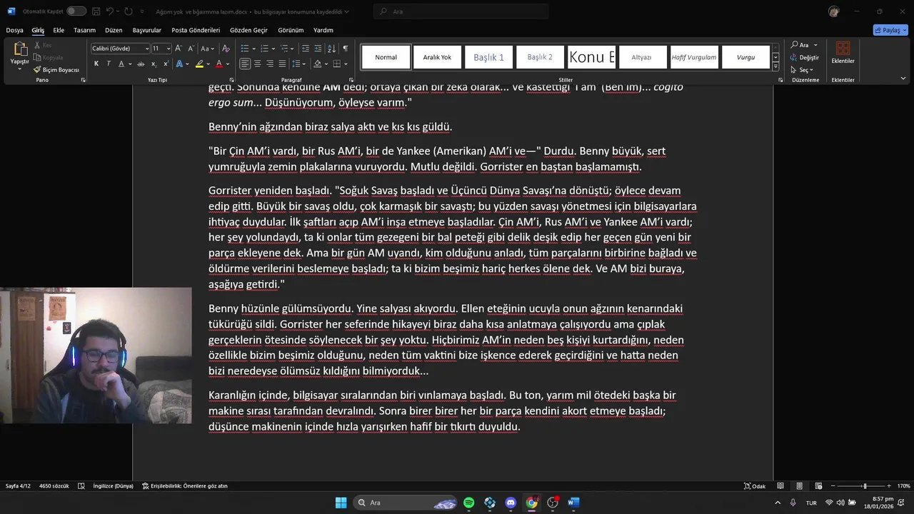Justify the paragraph text
This screenshot has height=514, width=914.
(283, 64)
